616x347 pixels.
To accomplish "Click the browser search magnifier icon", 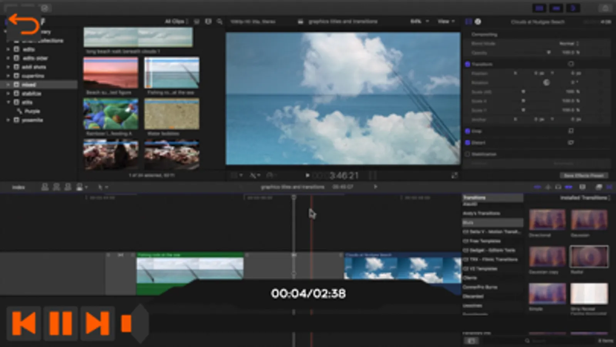I will tap(220, 22).
